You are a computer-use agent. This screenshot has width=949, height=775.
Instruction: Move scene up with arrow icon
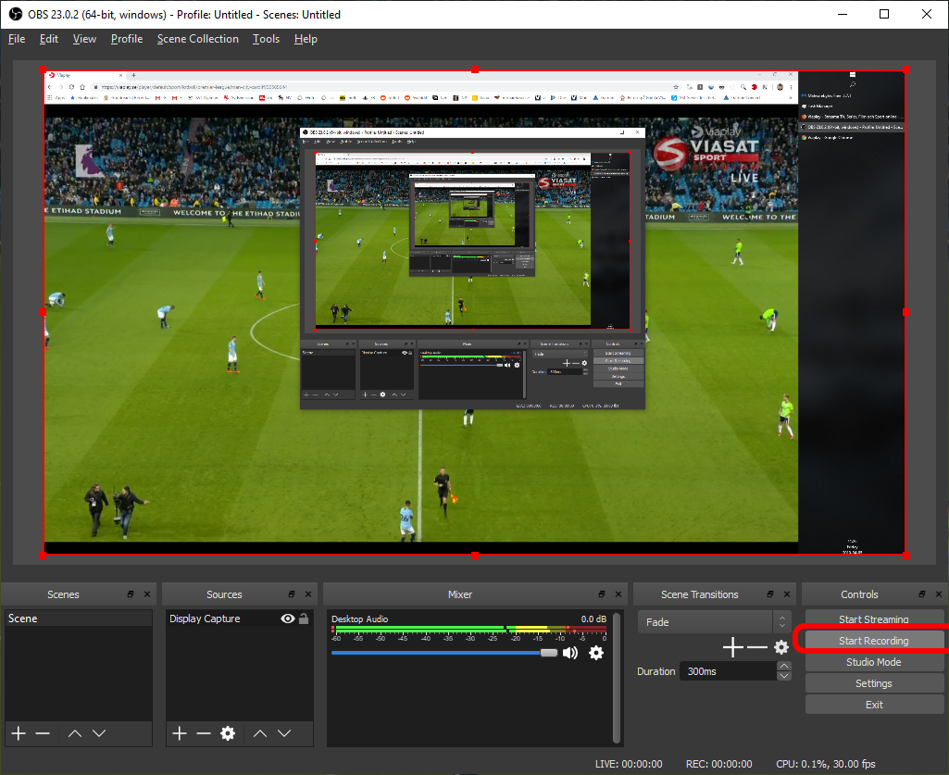(x=75, y=733)
